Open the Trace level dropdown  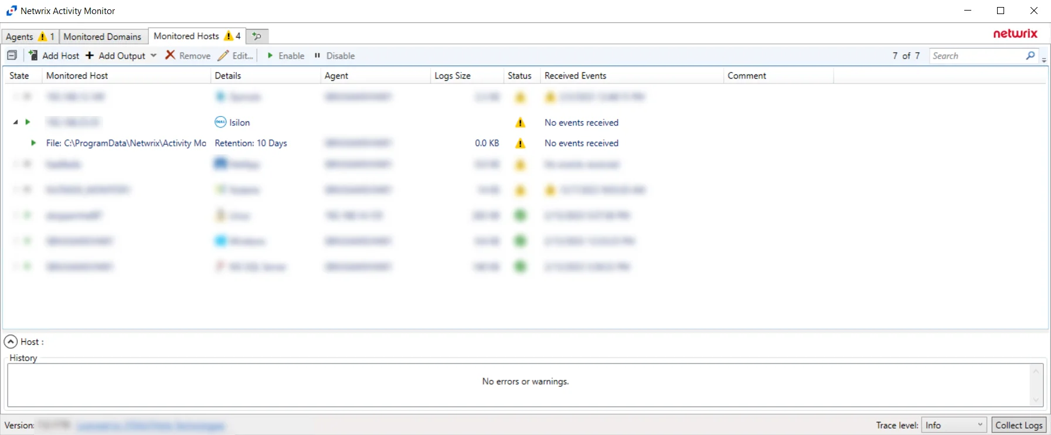click(x=954, y=425)
